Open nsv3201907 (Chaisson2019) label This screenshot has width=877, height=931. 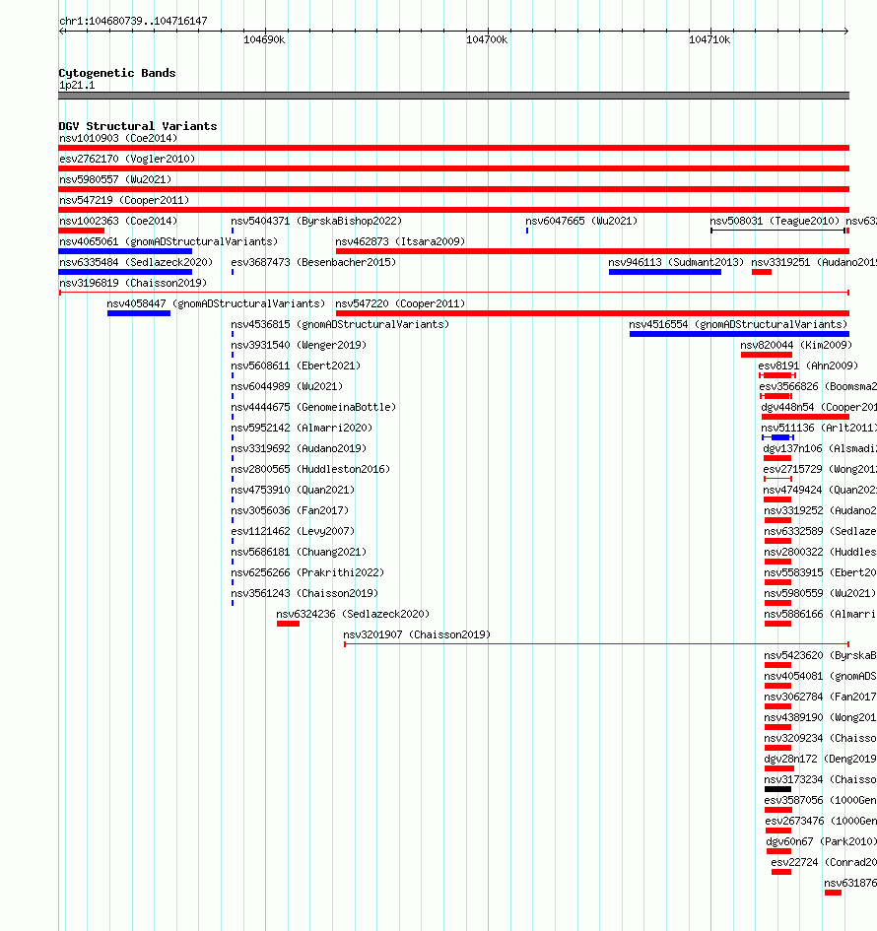click(417, 634)
